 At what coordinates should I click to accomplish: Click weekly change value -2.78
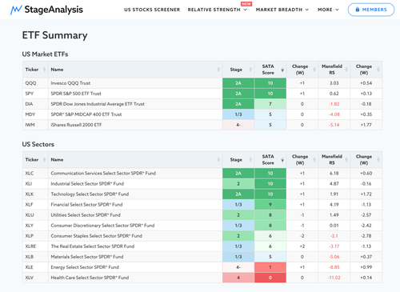tap(366, 236)
